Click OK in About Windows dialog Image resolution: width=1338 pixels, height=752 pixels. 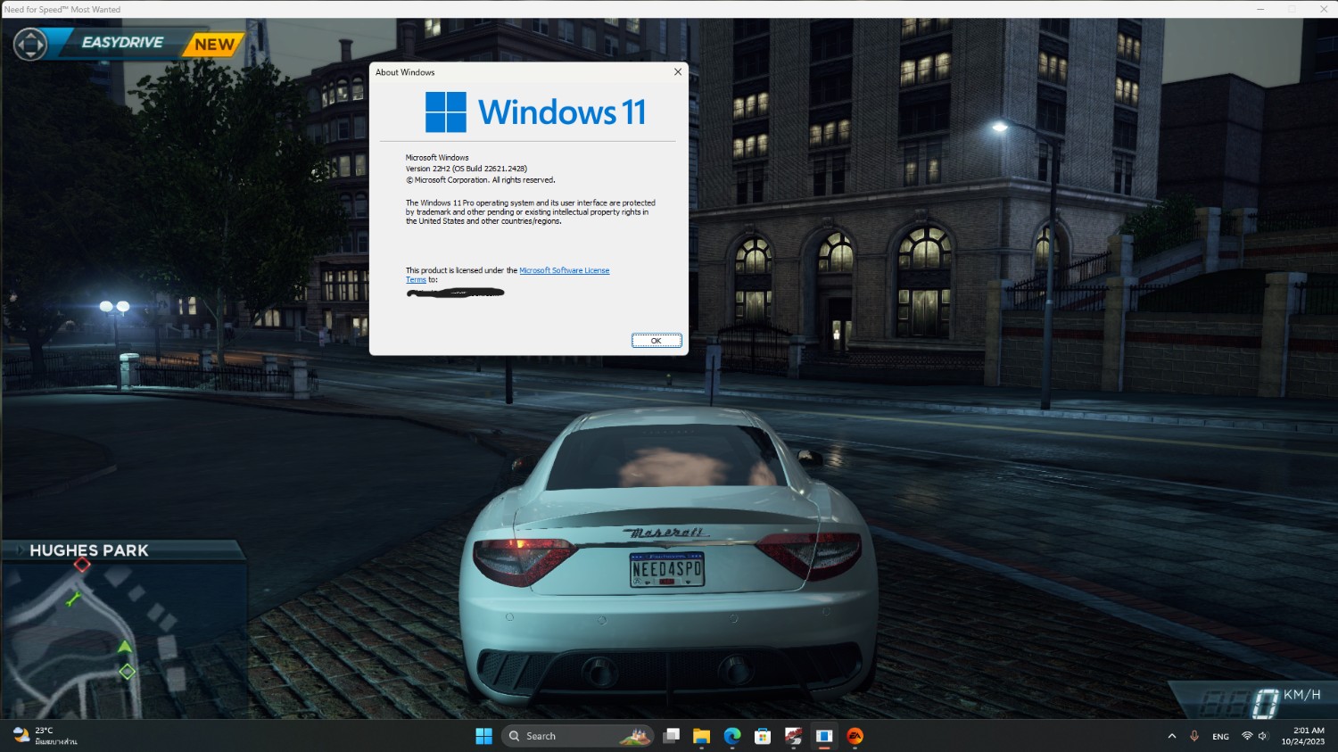tap(657, 341)
